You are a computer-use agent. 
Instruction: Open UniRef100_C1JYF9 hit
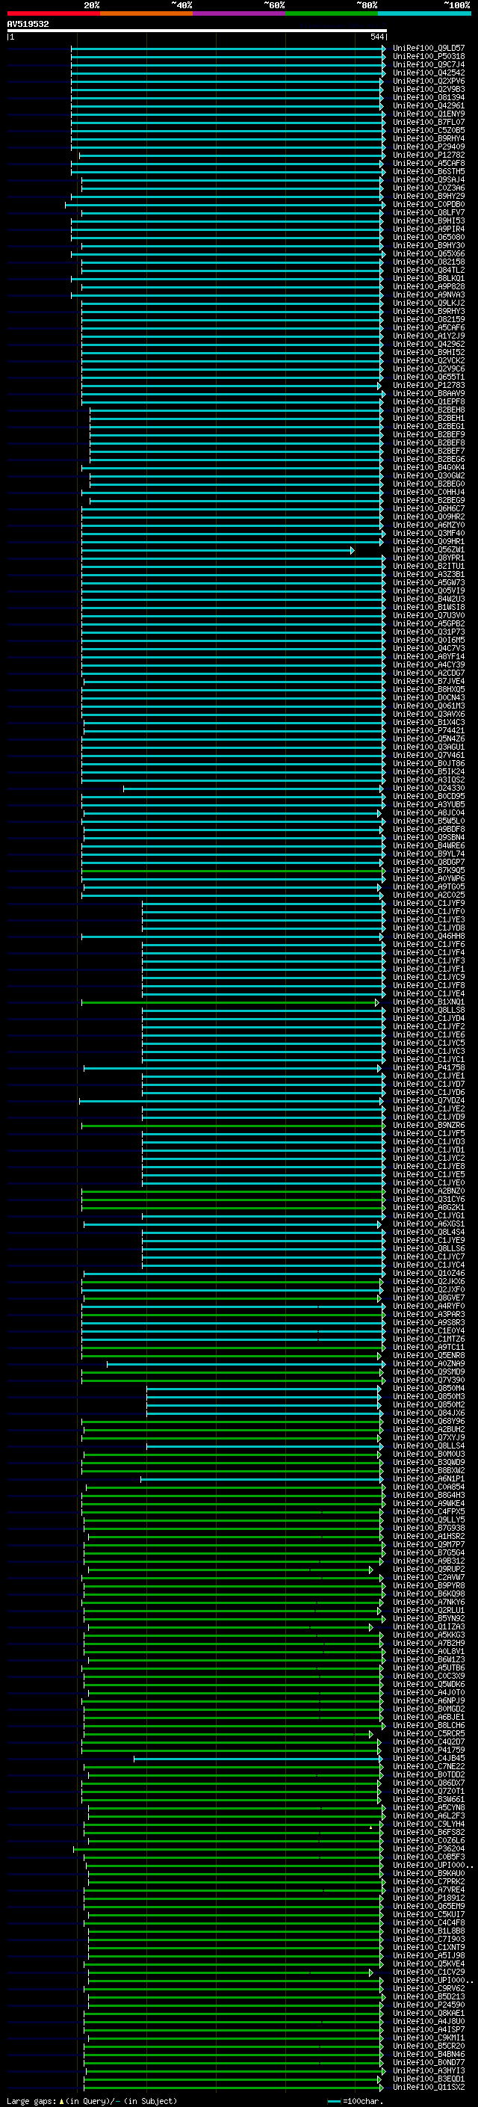pos(428,904)
